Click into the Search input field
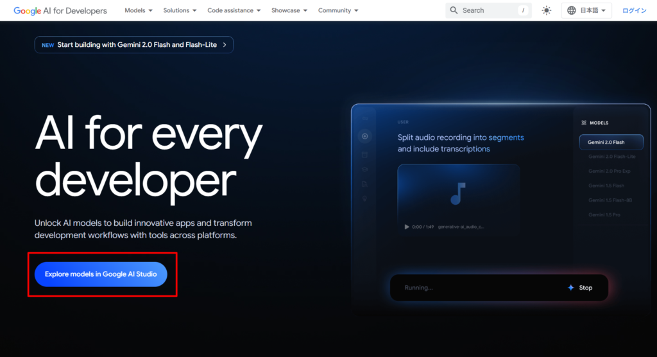This screenshot has width=657, height=357. (488, 10)
